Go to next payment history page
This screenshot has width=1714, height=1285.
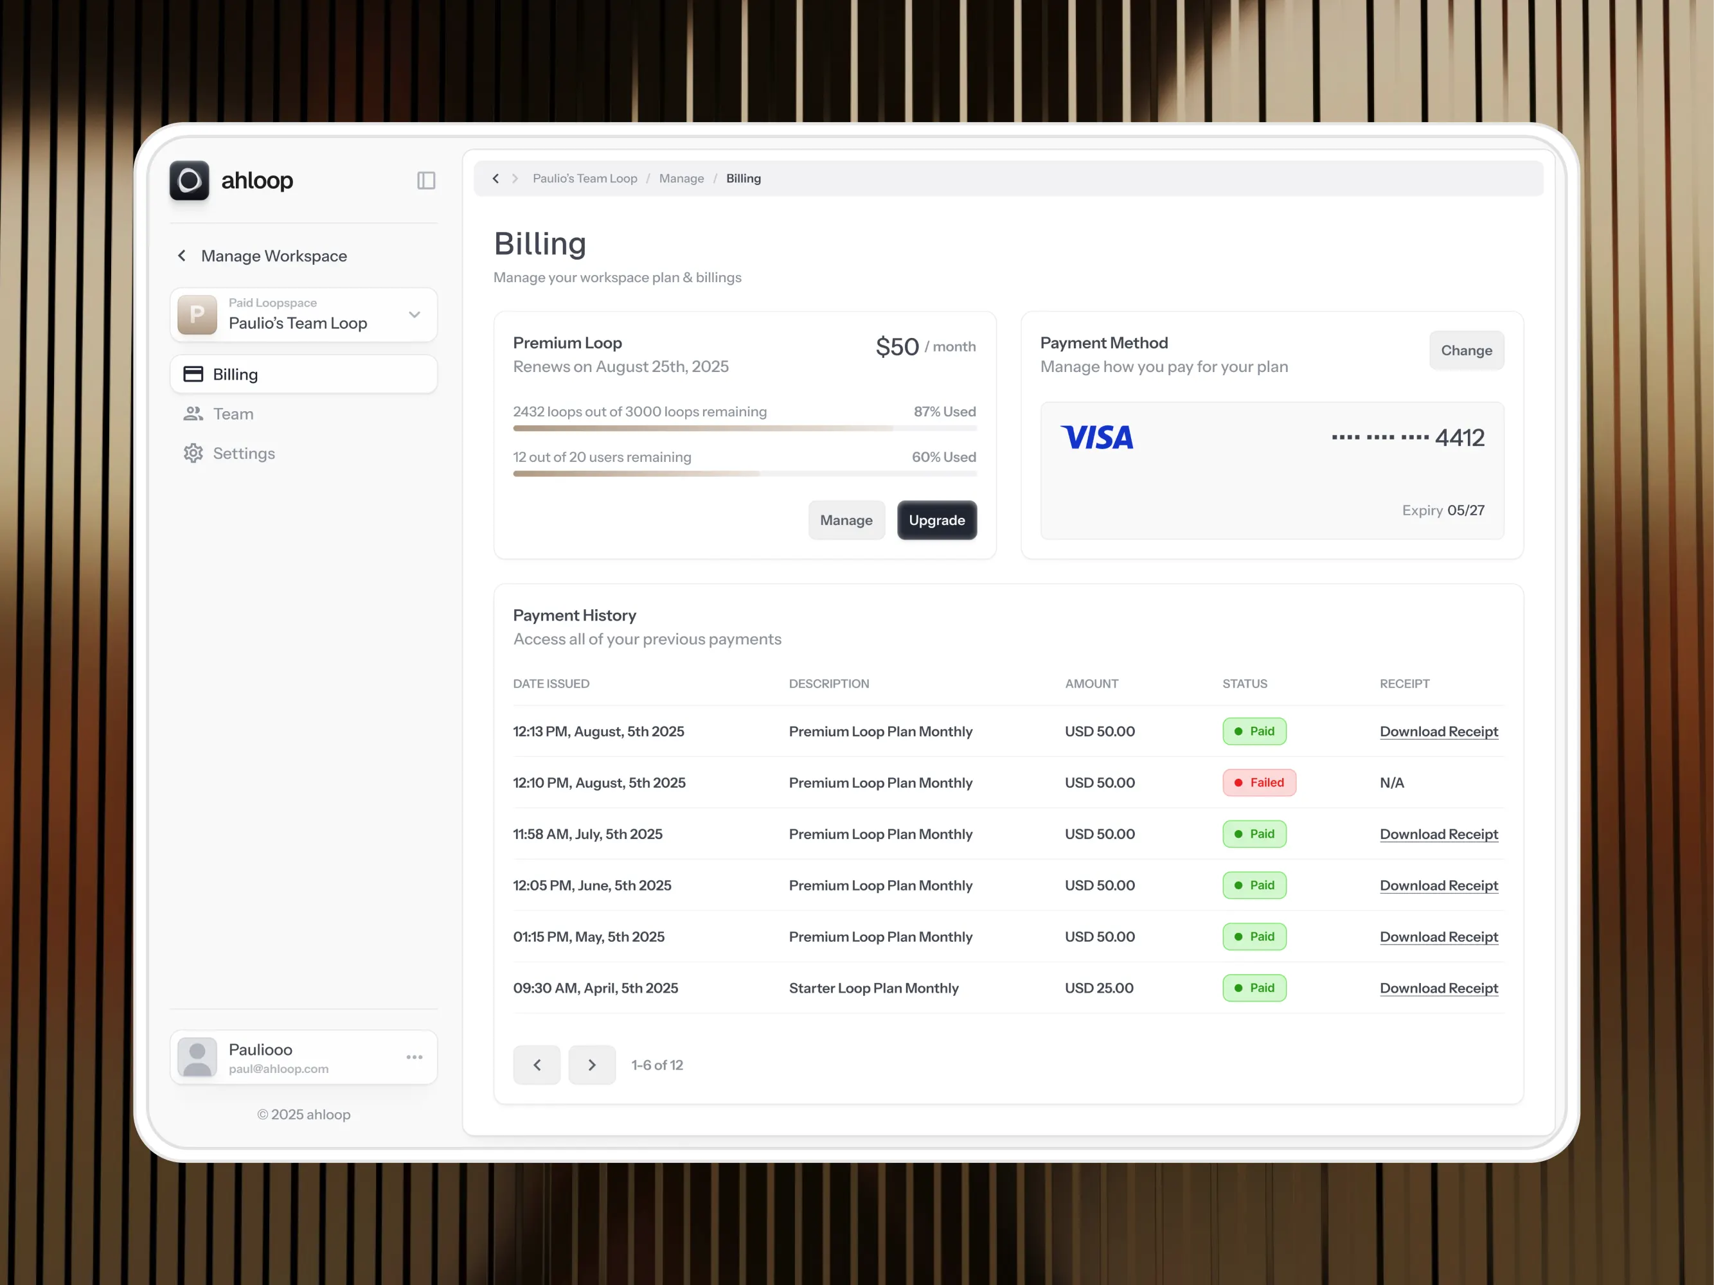[592, 1065]
